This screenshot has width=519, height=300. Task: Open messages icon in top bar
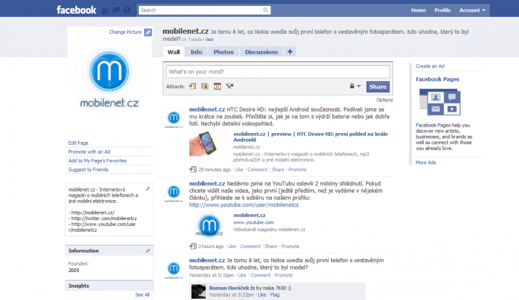(x=116, y=10)
